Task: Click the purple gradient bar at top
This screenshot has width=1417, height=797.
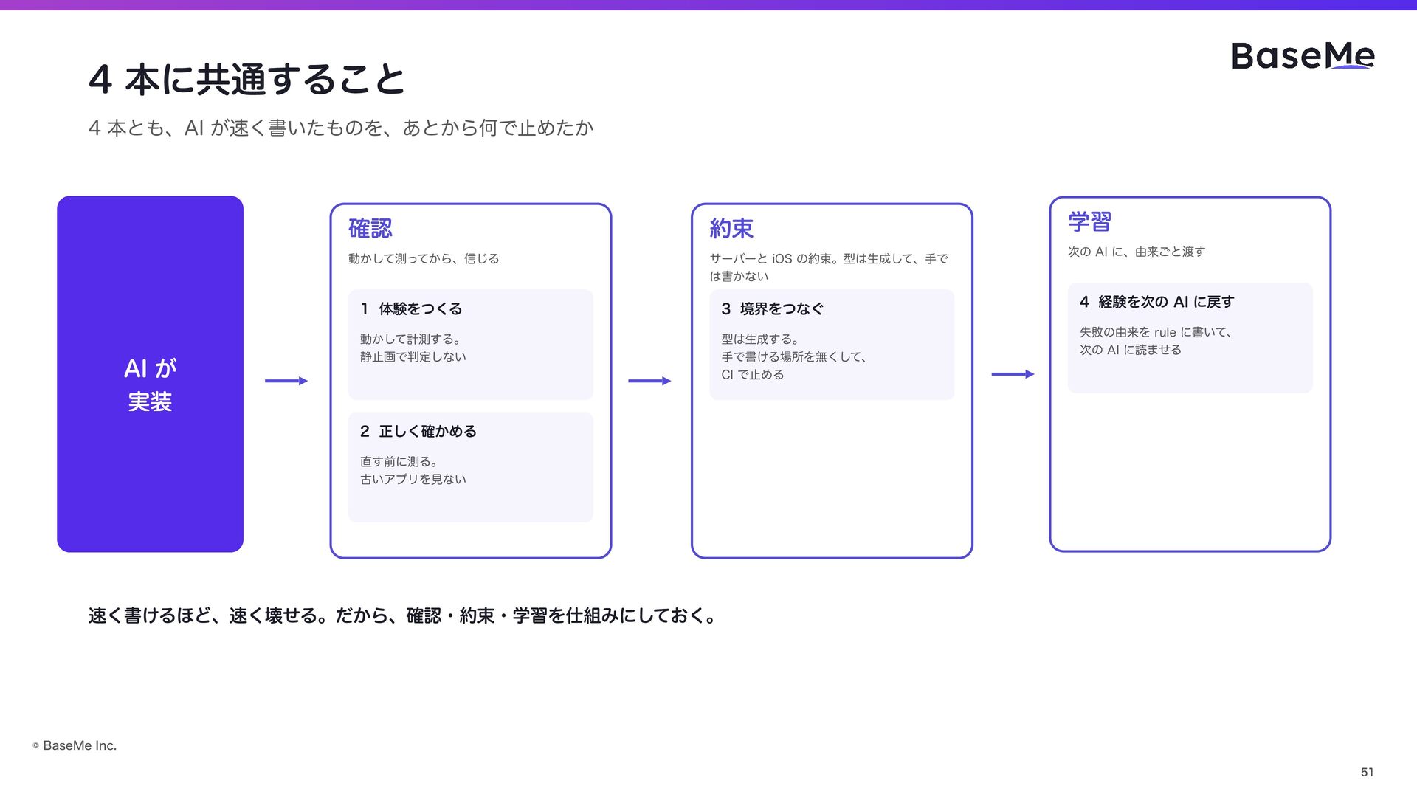Action: point(708,4)
